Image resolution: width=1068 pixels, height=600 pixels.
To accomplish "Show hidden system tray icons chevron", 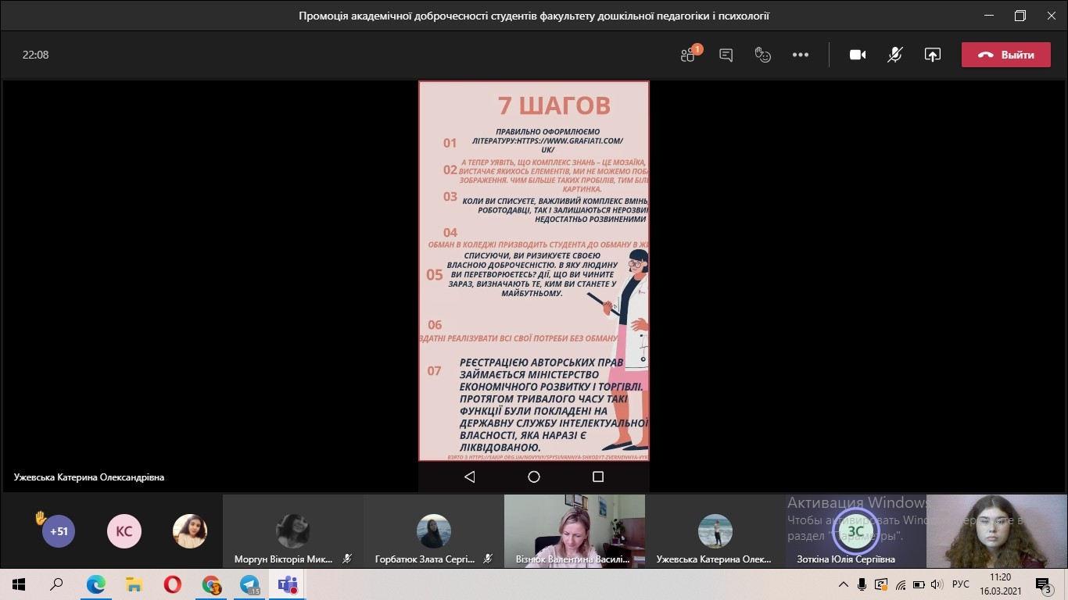I will [x=843, y=584].
